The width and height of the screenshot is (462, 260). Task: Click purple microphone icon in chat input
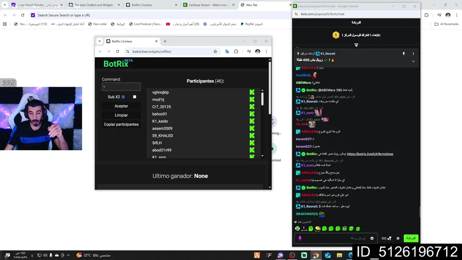pos(300,238)
